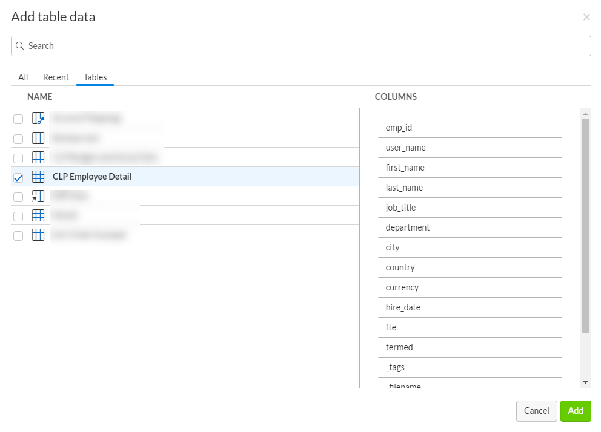Click the columns list scroll-down arrow

click(x=585, y=382)
